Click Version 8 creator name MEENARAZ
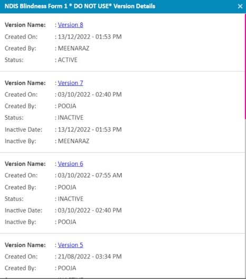The width and height of the screenshot is (246, 279). coord(73,49)
